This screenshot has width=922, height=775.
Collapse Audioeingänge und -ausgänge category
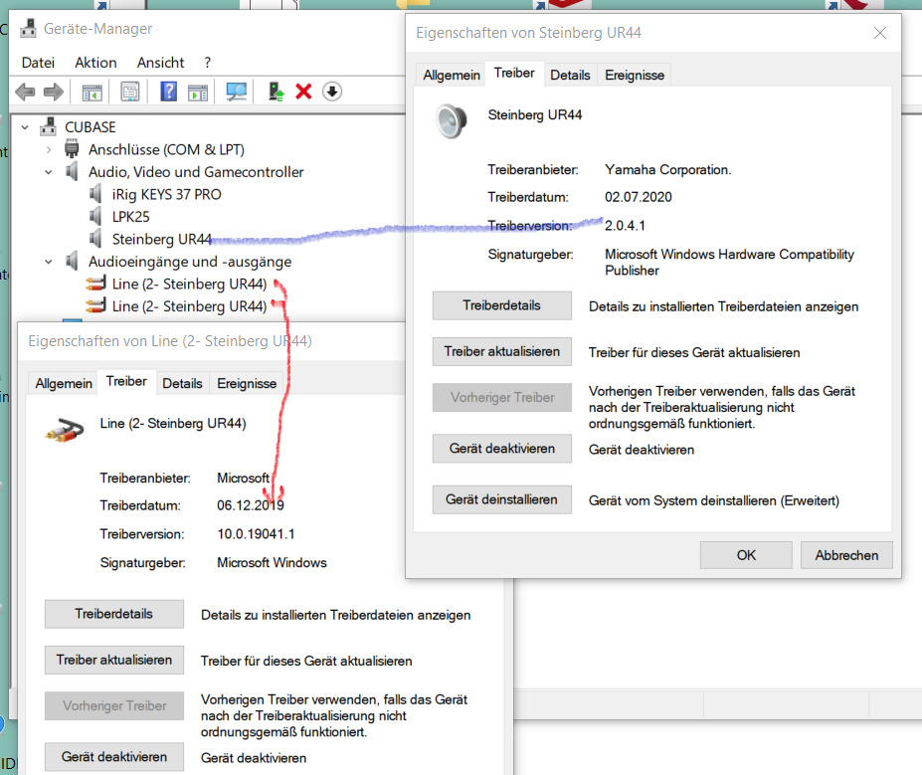click(48, 261)
